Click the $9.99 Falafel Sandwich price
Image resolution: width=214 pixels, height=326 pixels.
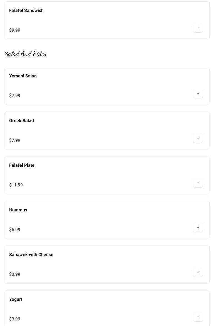(15, 30)
